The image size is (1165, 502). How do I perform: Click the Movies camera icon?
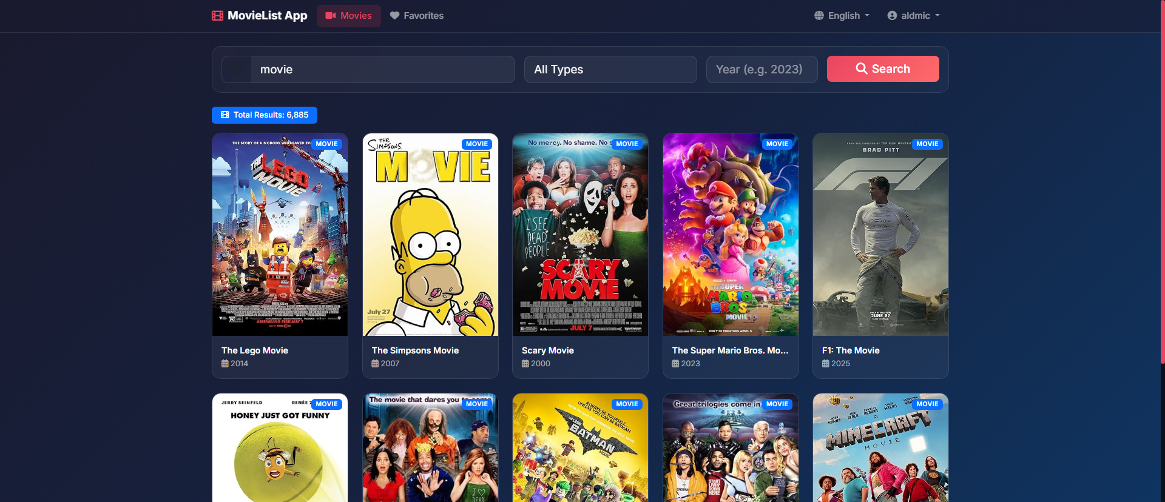tap(331, 16)
